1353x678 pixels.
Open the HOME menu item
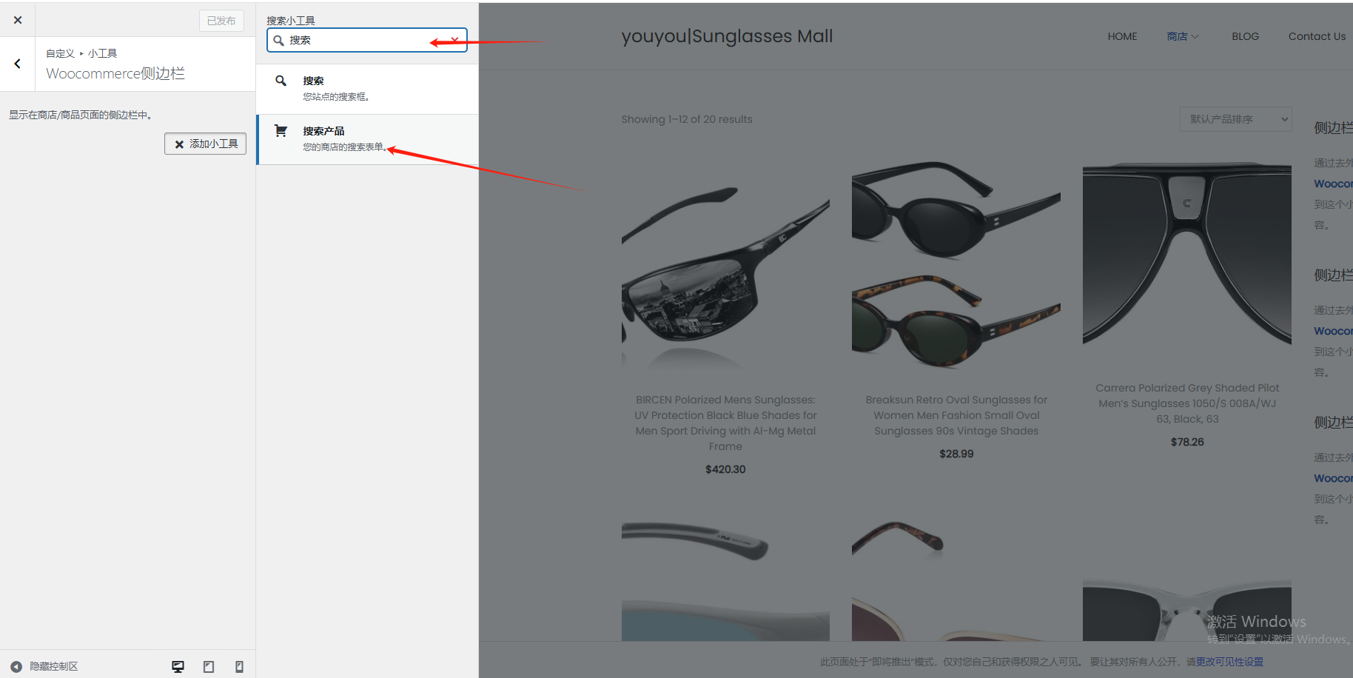tap(1122, 36)
